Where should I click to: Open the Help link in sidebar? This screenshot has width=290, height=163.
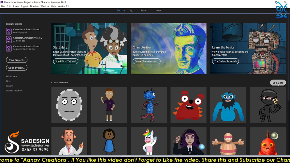tap(8, 81)
